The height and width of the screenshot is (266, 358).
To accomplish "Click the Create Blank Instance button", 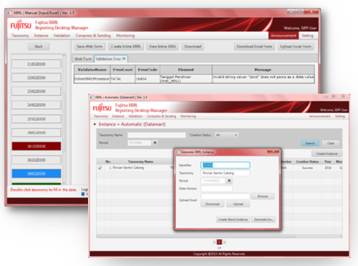I will pos(233,219).
